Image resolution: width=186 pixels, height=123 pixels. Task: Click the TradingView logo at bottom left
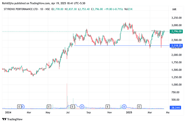click(12, 119)
